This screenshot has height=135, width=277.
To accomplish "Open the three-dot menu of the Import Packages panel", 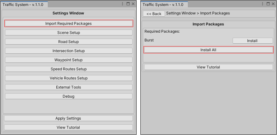I will (x=263, y=4).
